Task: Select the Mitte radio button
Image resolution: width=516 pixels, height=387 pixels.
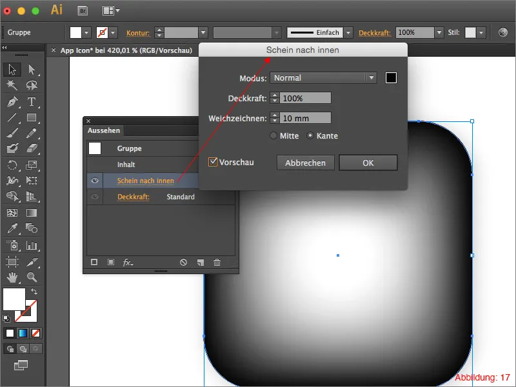Action: [273, 135]
